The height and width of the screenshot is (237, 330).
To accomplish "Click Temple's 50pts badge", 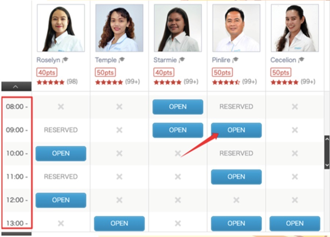I will 105,73.
